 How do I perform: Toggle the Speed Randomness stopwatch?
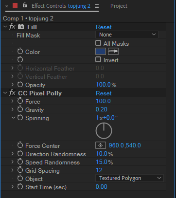pos(20,162)
